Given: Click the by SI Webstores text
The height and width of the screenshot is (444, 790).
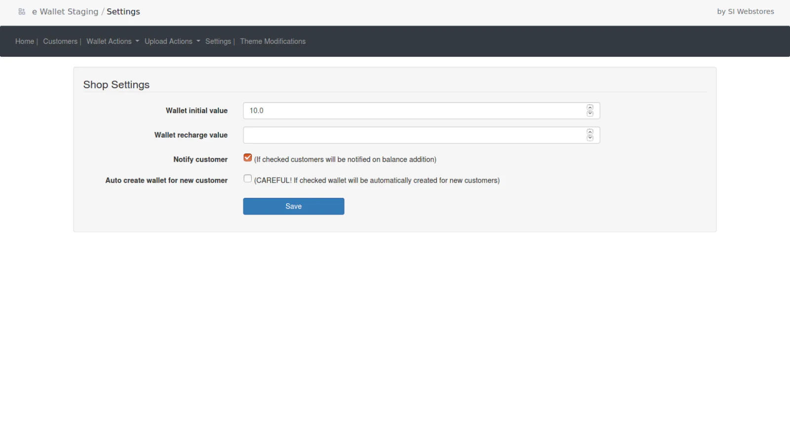Looking at the screenshot, I should (x=745, y=11).
